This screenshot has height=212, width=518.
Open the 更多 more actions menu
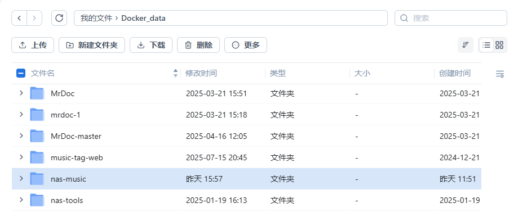246,45
